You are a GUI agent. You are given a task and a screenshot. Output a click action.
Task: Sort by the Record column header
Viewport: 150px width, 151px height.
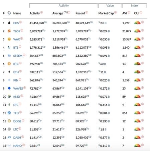[x=80, y=13]
